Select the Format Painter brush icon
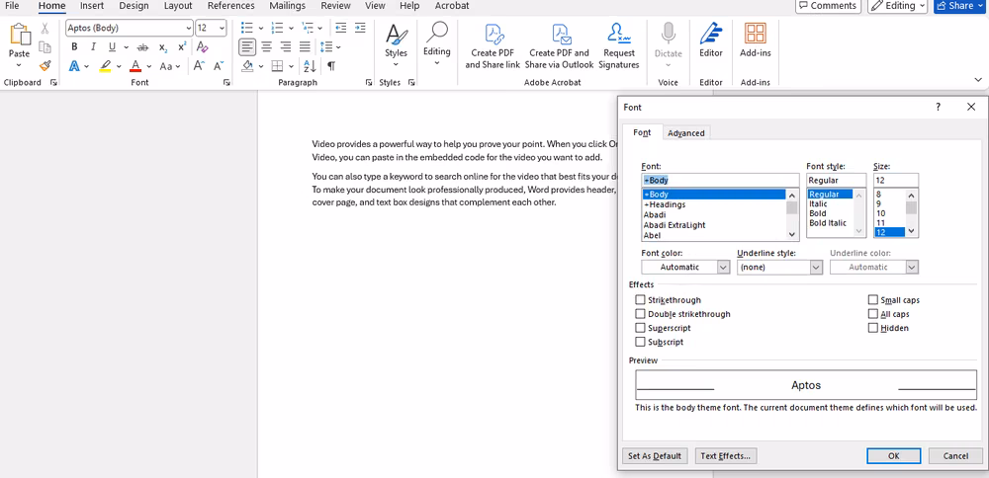Screen dimensions: 989x478 pyautogui.click(x=45, y=65)
